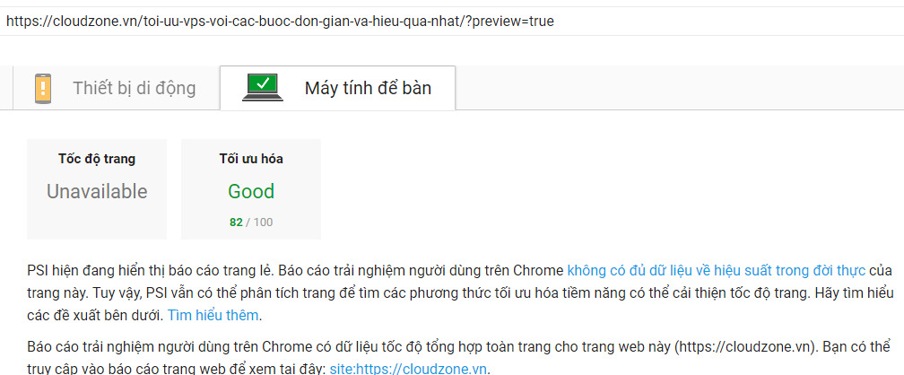The image size is (904, 375).
Task: Click the green score number 82
Action: point(236,222)
